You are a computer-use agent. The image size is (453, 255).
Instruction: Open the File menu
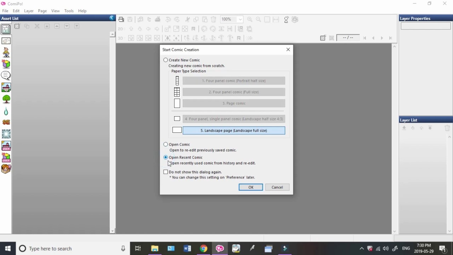[x=5, y=11]
